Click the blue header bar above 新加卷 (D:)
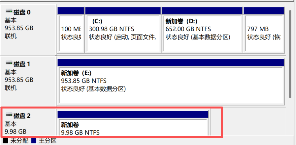The height and width of the screenshot is (145, 296). [x=201, y=11]
